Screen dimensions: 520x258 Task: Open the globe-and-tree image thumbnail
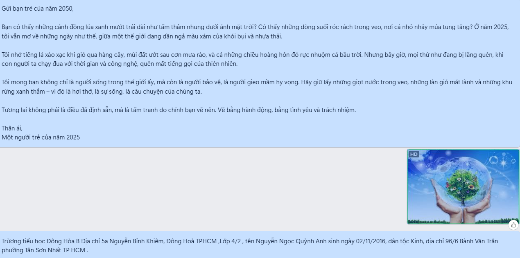[x=463, y=187]
